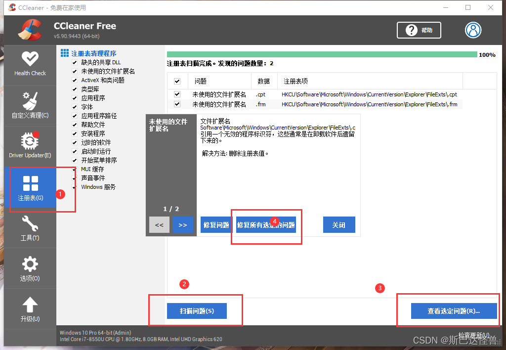Click .frm data cell
Screen dimensions: 506x350
tap(261, 104)
